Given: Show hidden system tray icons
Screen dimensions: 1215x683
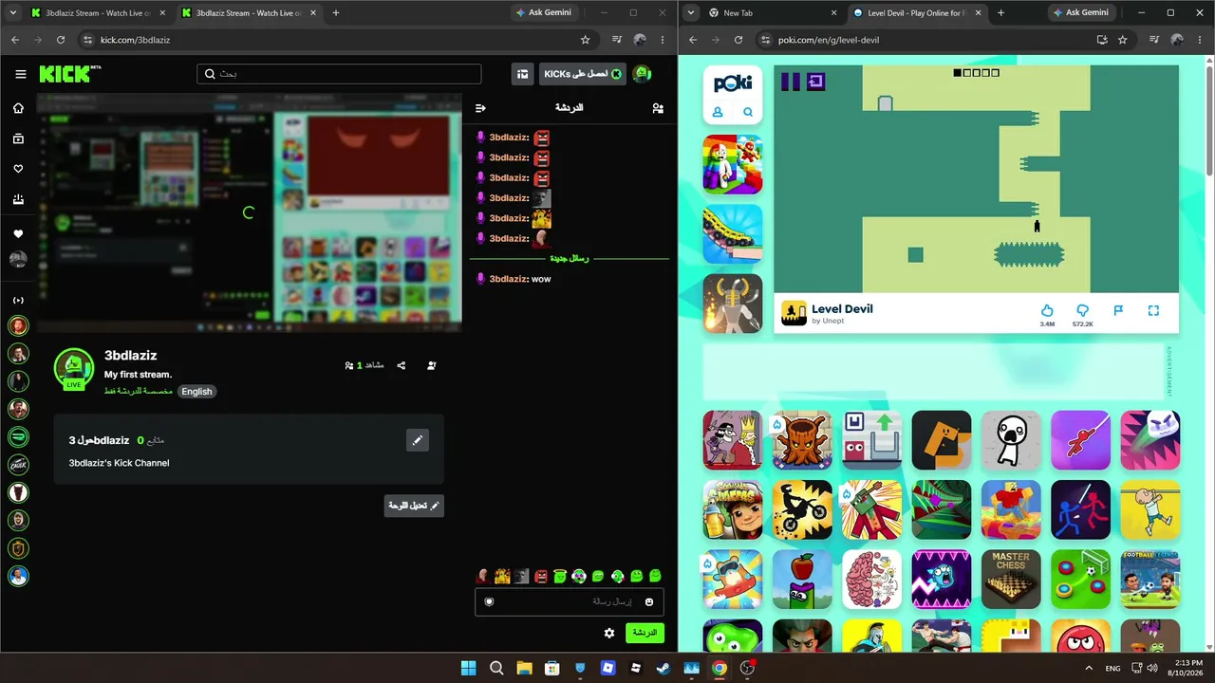Looking at the screenshot, I should point(1088,668).
